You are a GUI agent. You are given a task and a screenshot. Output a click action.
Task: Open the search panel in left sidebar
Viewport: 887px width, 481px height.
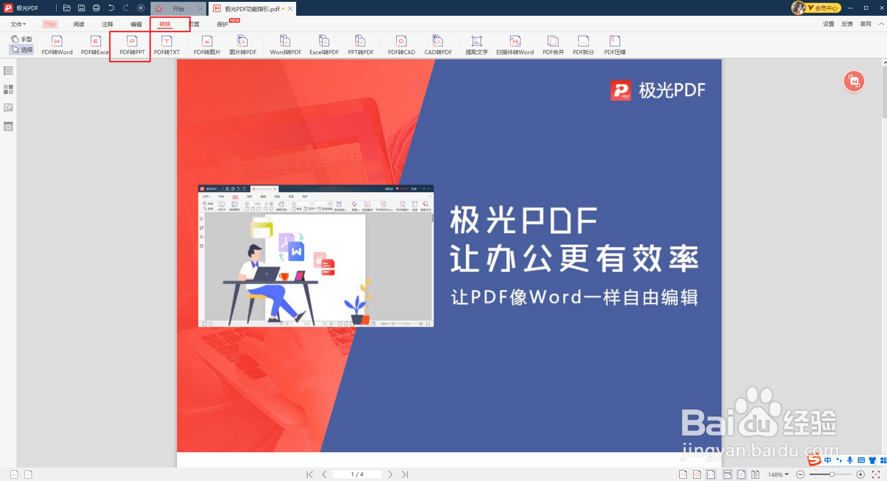click(8, 127)
